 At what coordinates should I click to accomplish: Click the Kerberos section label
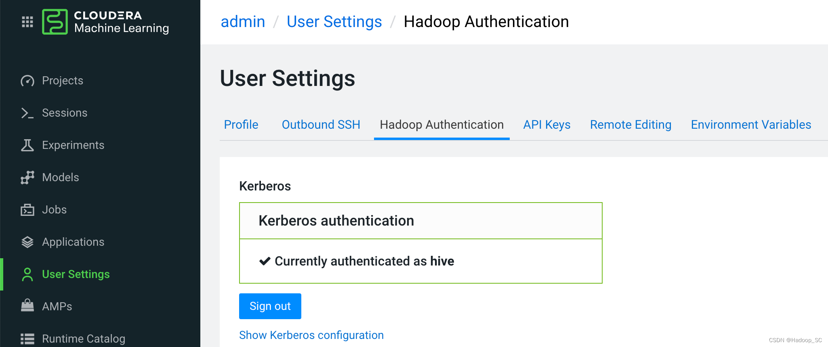click(265, 186)
